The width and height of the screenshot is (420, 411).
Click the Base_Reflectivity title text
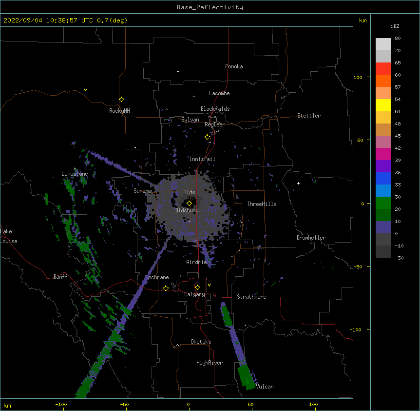pos(210,7)
